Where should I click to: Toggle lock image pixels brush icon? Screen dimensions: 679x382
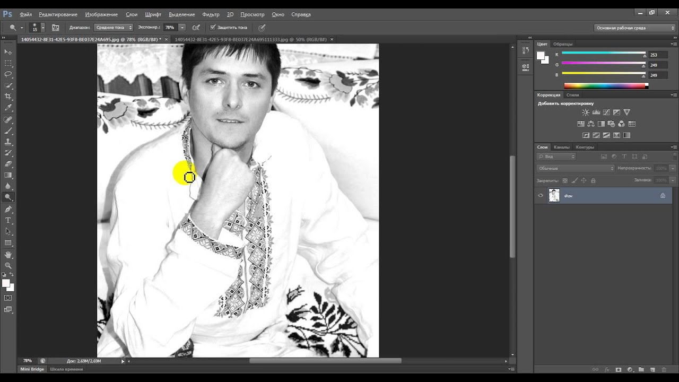(574, 180)
